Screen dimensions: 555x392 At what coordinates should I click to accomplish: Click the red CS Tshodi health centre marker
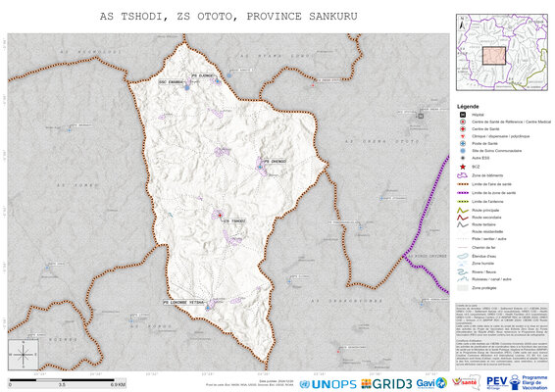220,215
